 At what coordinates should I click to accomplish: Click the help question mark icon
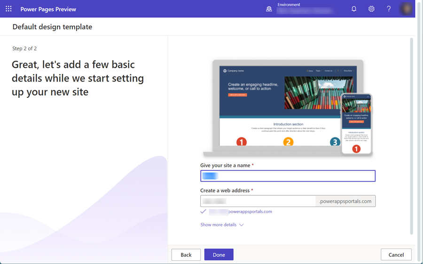(389, 9)
